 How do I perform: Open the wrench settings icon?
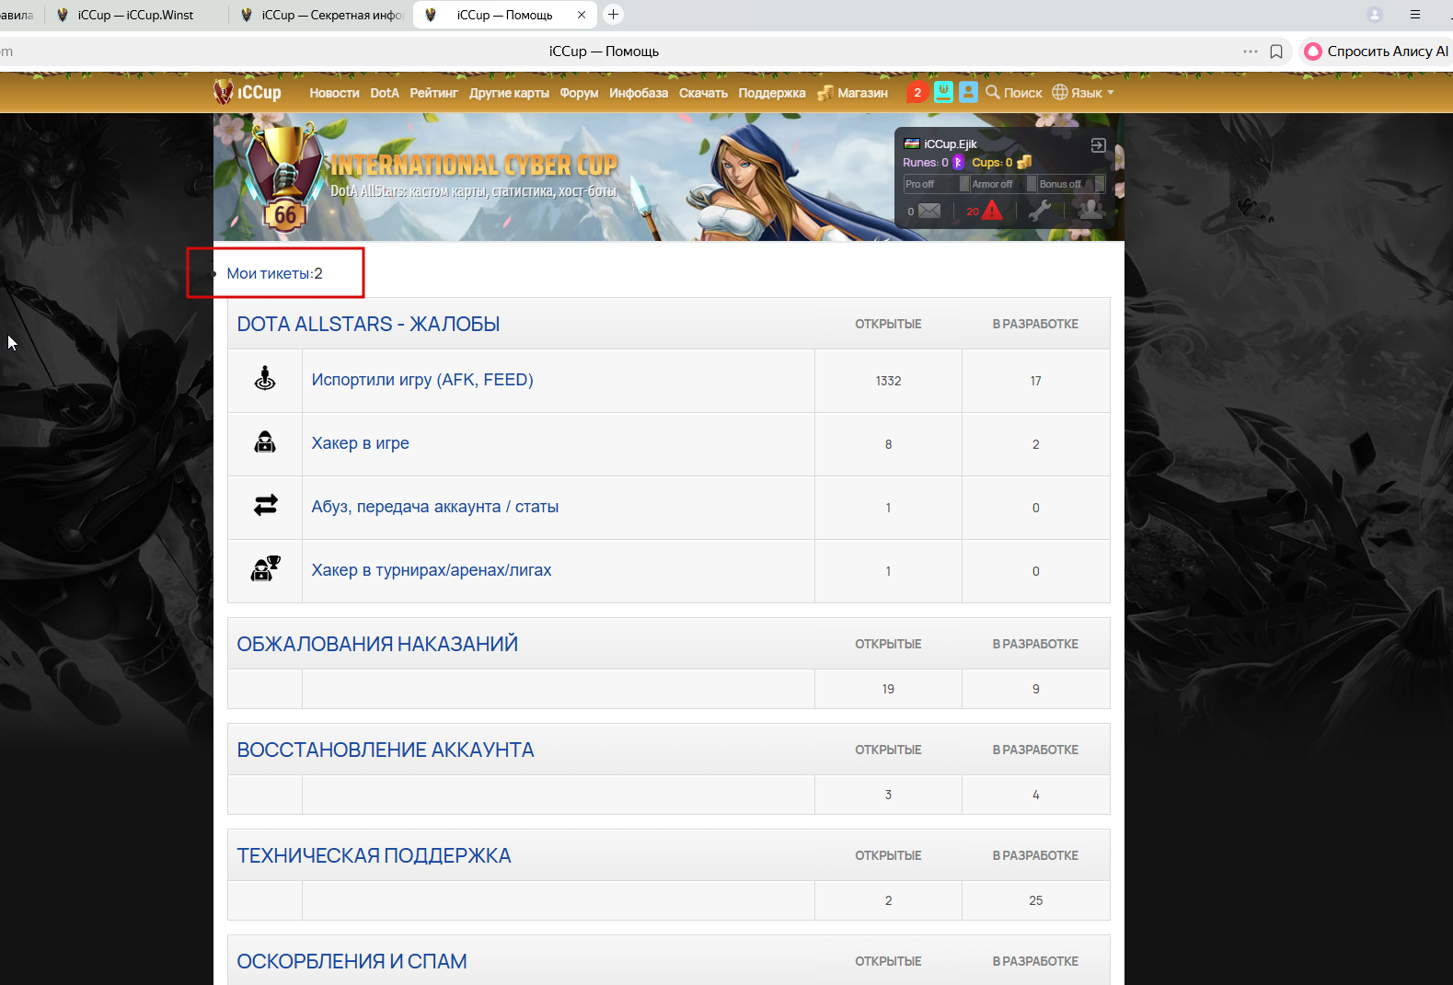[1040, 211]
